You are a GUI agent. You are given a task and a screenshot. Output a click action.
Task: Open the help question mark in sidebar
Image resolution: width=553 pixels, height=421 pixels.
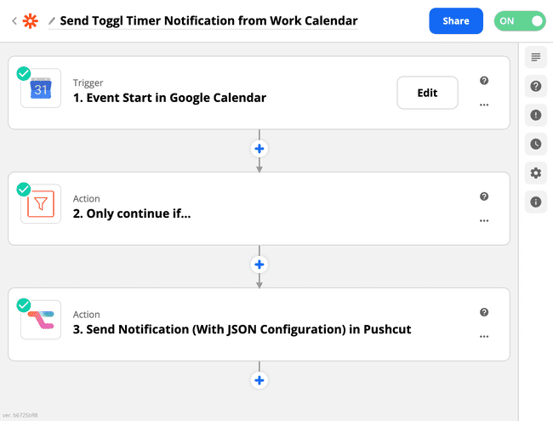click(x=536, y=86)
